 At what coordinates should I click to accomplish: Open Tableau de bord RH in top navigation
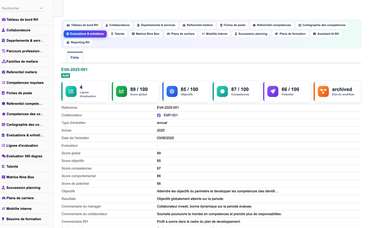82,25
